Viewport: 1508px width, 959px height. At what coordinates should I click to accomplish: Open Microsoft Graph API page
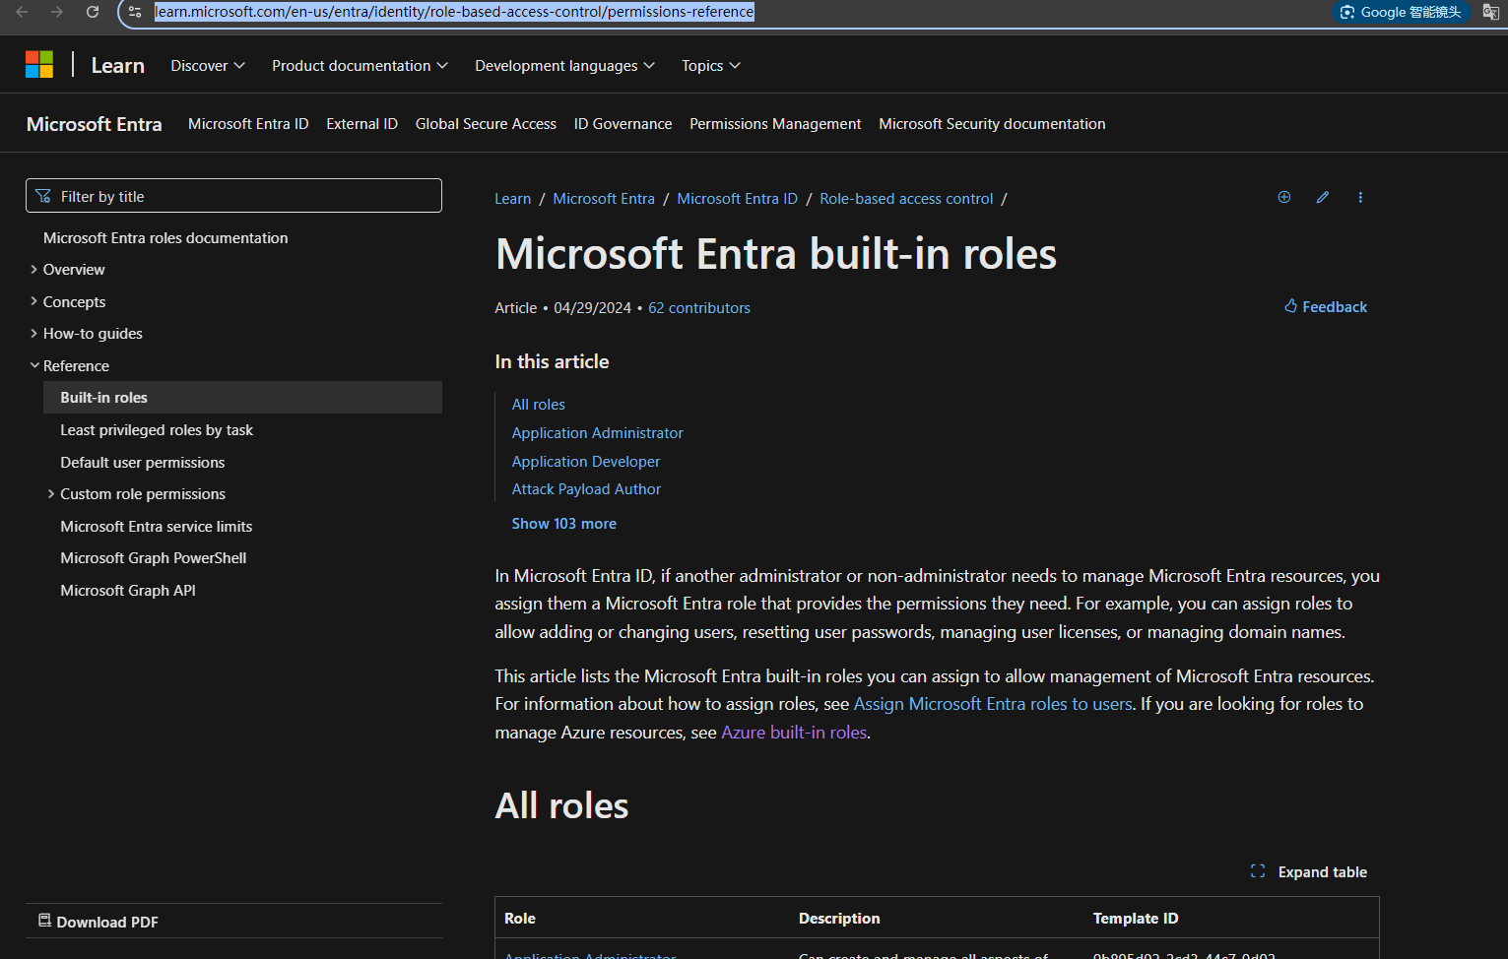click(x=128, y=591)
